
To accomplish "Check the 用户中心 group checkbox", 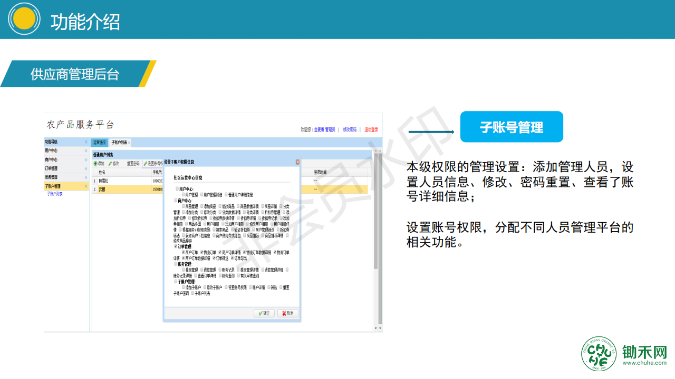I will pyautogui.click(x=177, y=188).
